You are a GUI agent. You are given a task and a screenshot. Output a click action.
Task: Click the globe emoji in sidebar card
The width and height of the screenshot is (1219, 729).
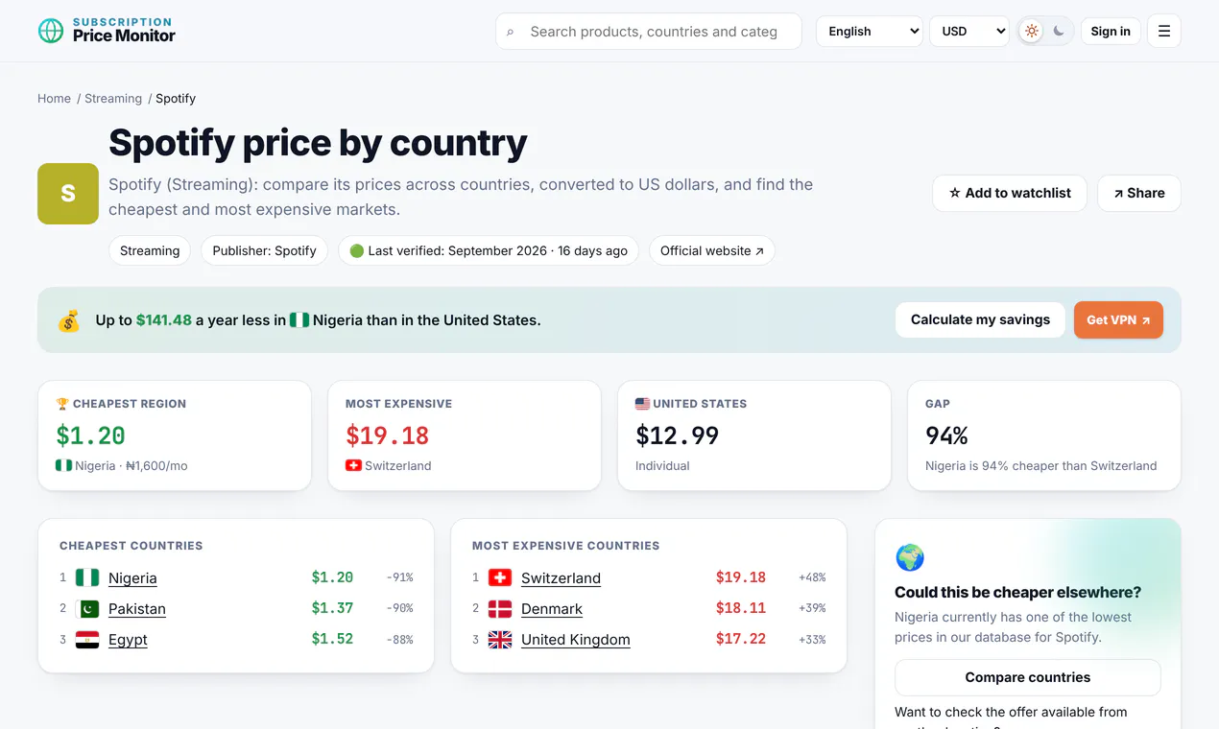[909, 557]
